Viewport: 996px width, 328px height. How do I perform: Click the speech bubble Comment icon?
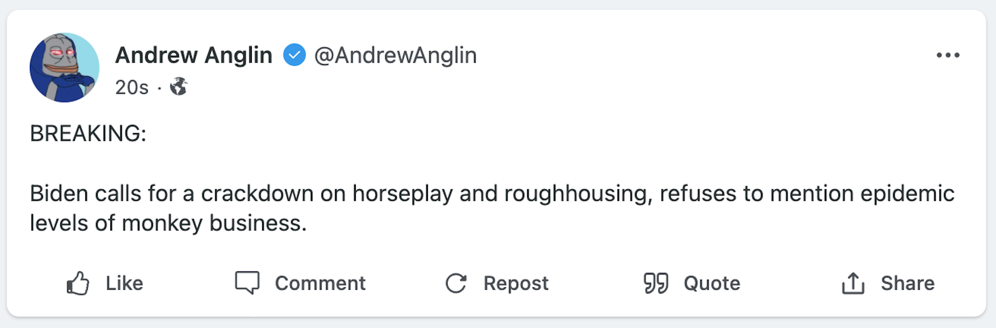(x=247, y=283)
